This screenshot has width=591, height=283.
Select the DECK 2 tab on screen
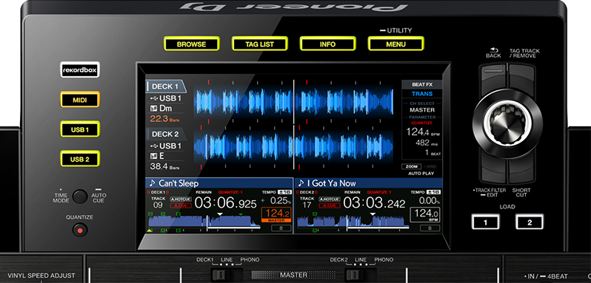click(165, 134)
